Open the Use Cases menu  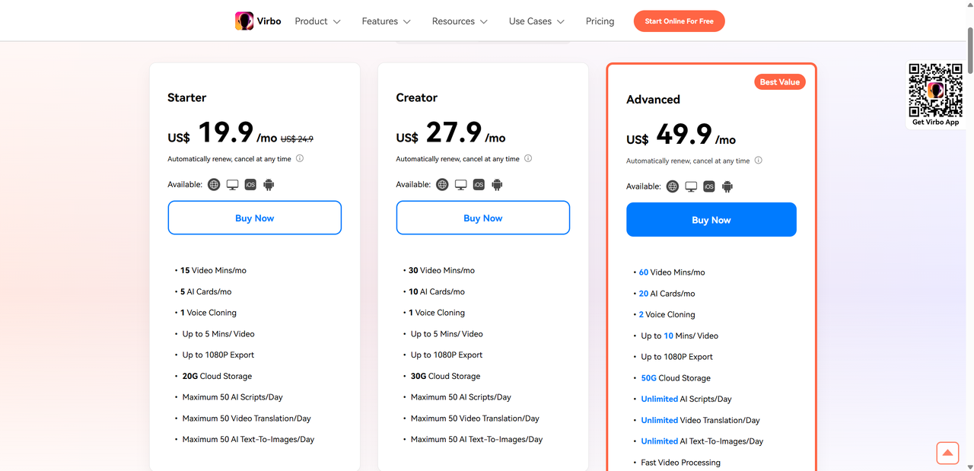tap(536, 21)
